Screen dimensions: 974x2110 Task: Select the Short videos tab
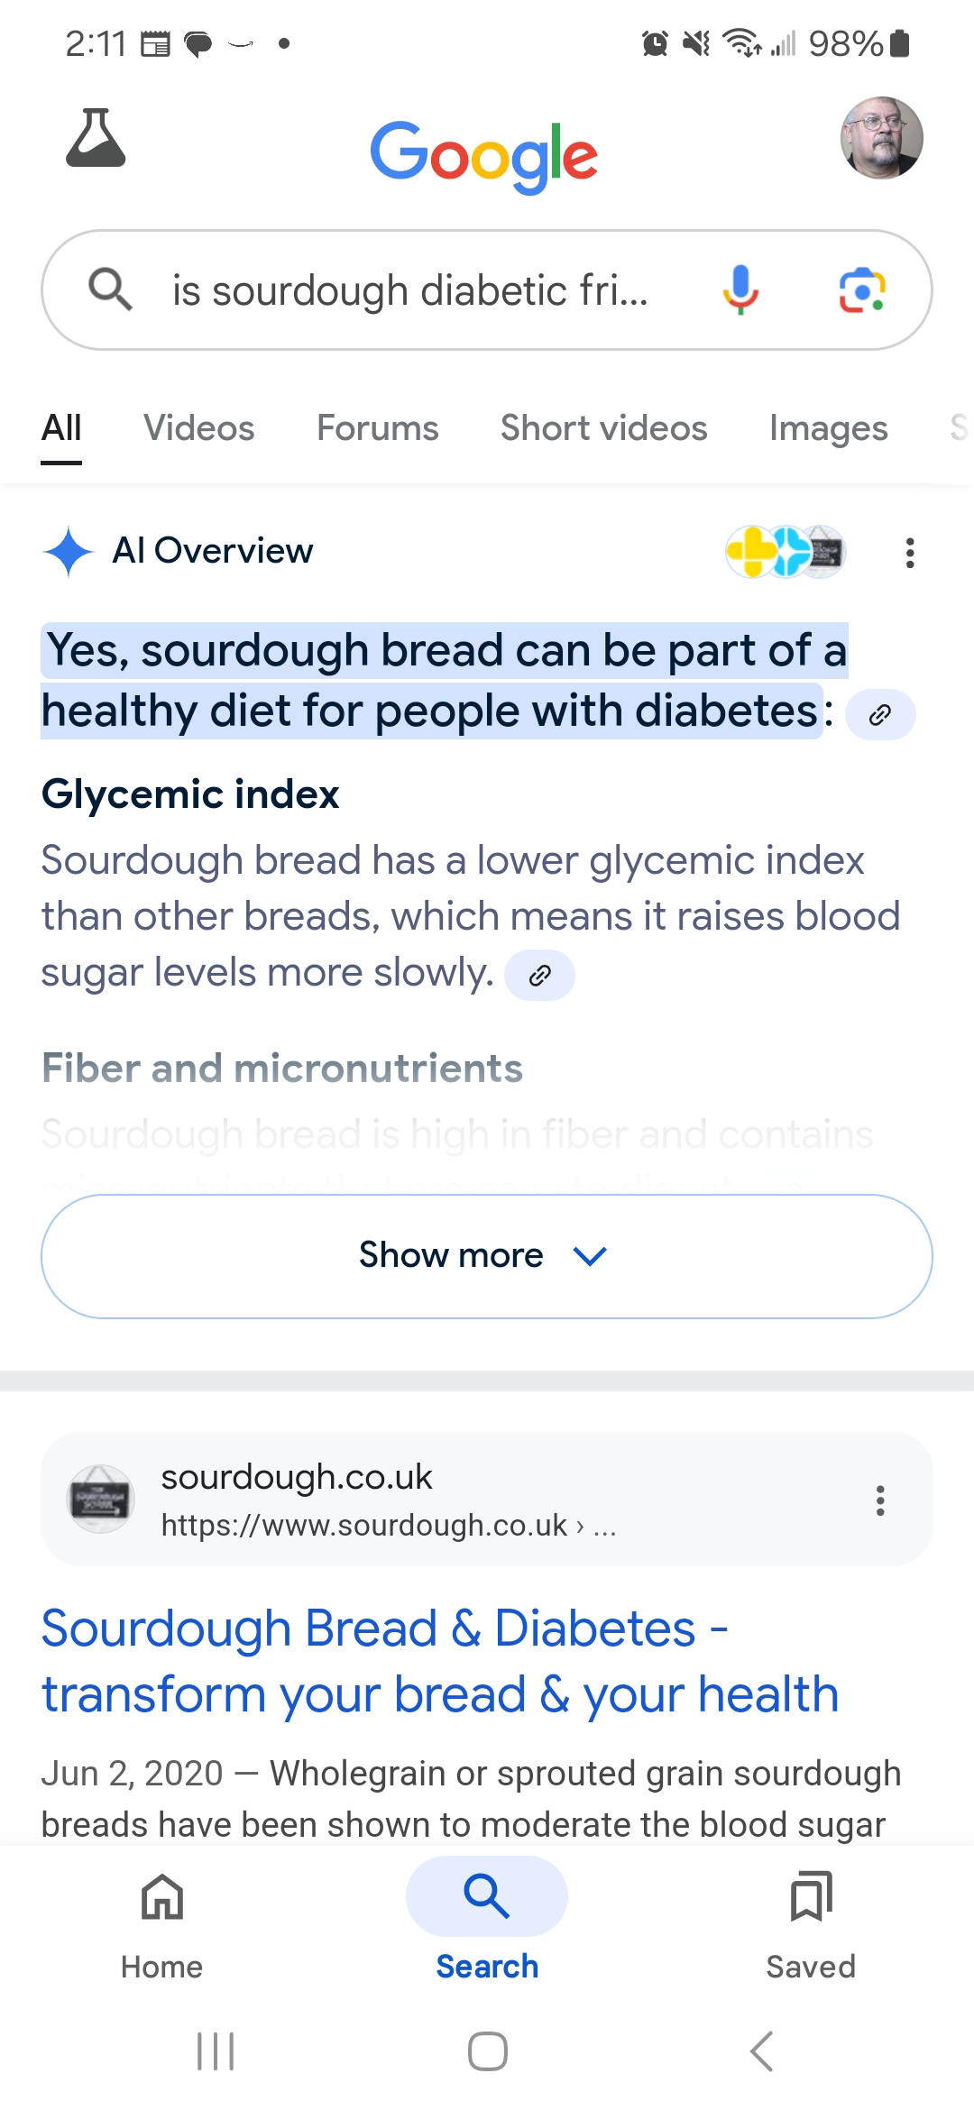point(603,428)
